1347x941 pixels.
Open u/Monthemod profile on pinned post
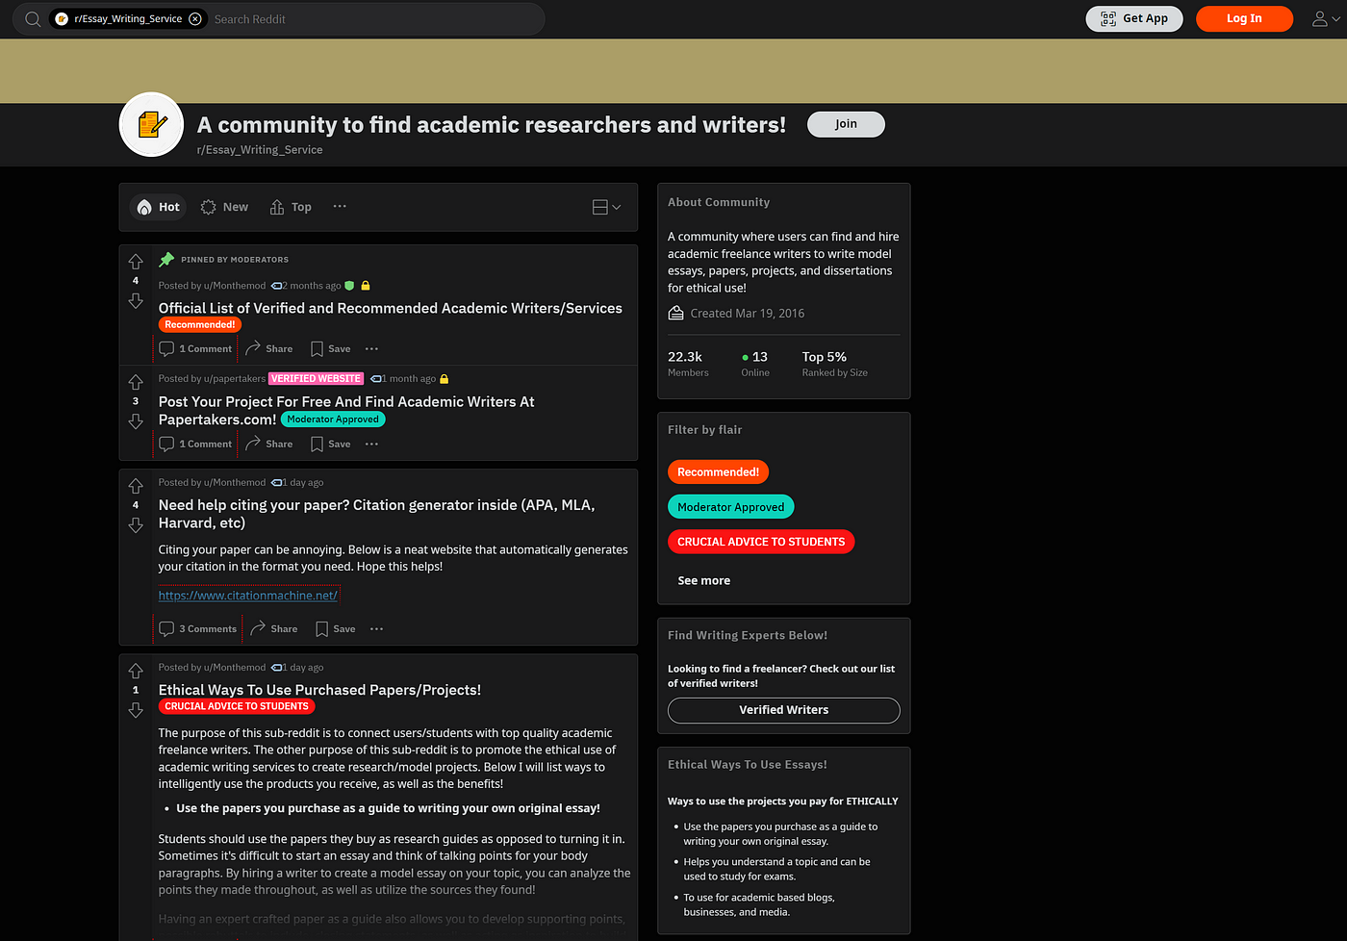point(234,286)
